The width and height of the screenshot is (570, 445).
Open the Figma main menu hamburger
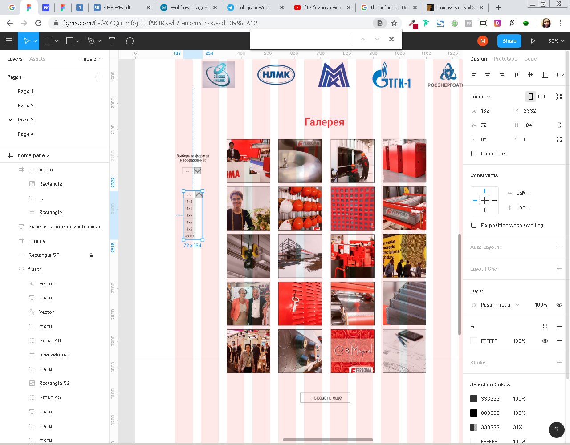pyautogui.click(x=9, y=41)
